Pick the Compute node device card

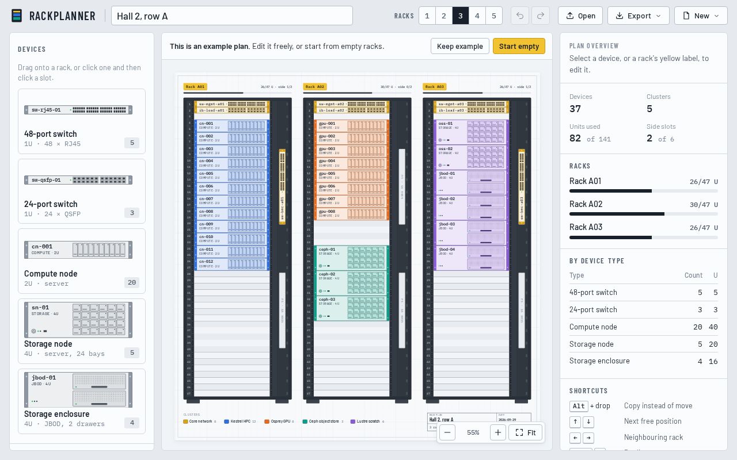point(82,261)
